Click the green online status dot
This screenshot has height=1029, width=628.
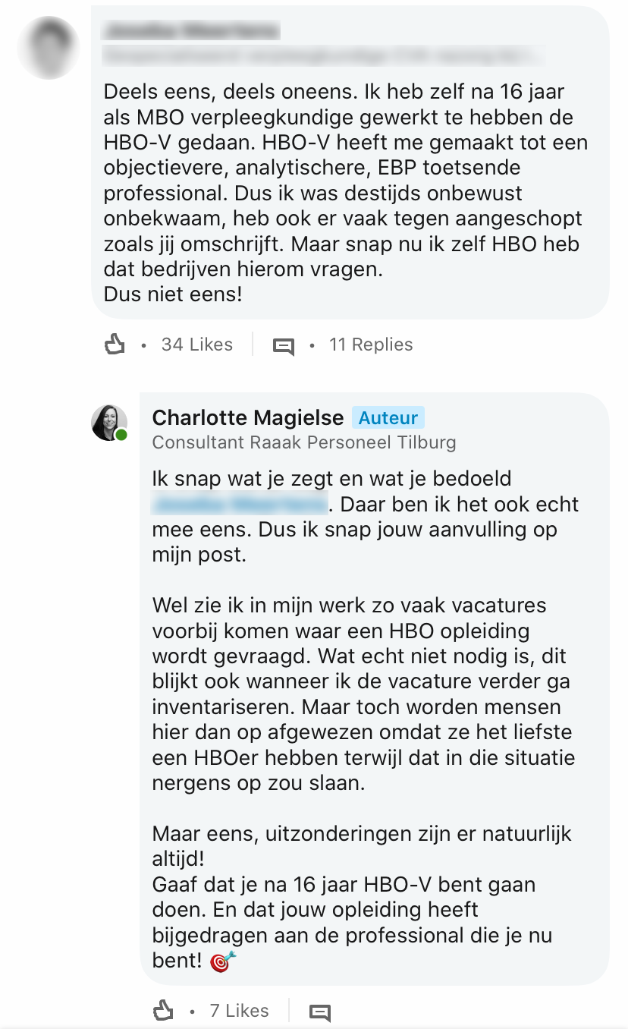pos(121,435)
